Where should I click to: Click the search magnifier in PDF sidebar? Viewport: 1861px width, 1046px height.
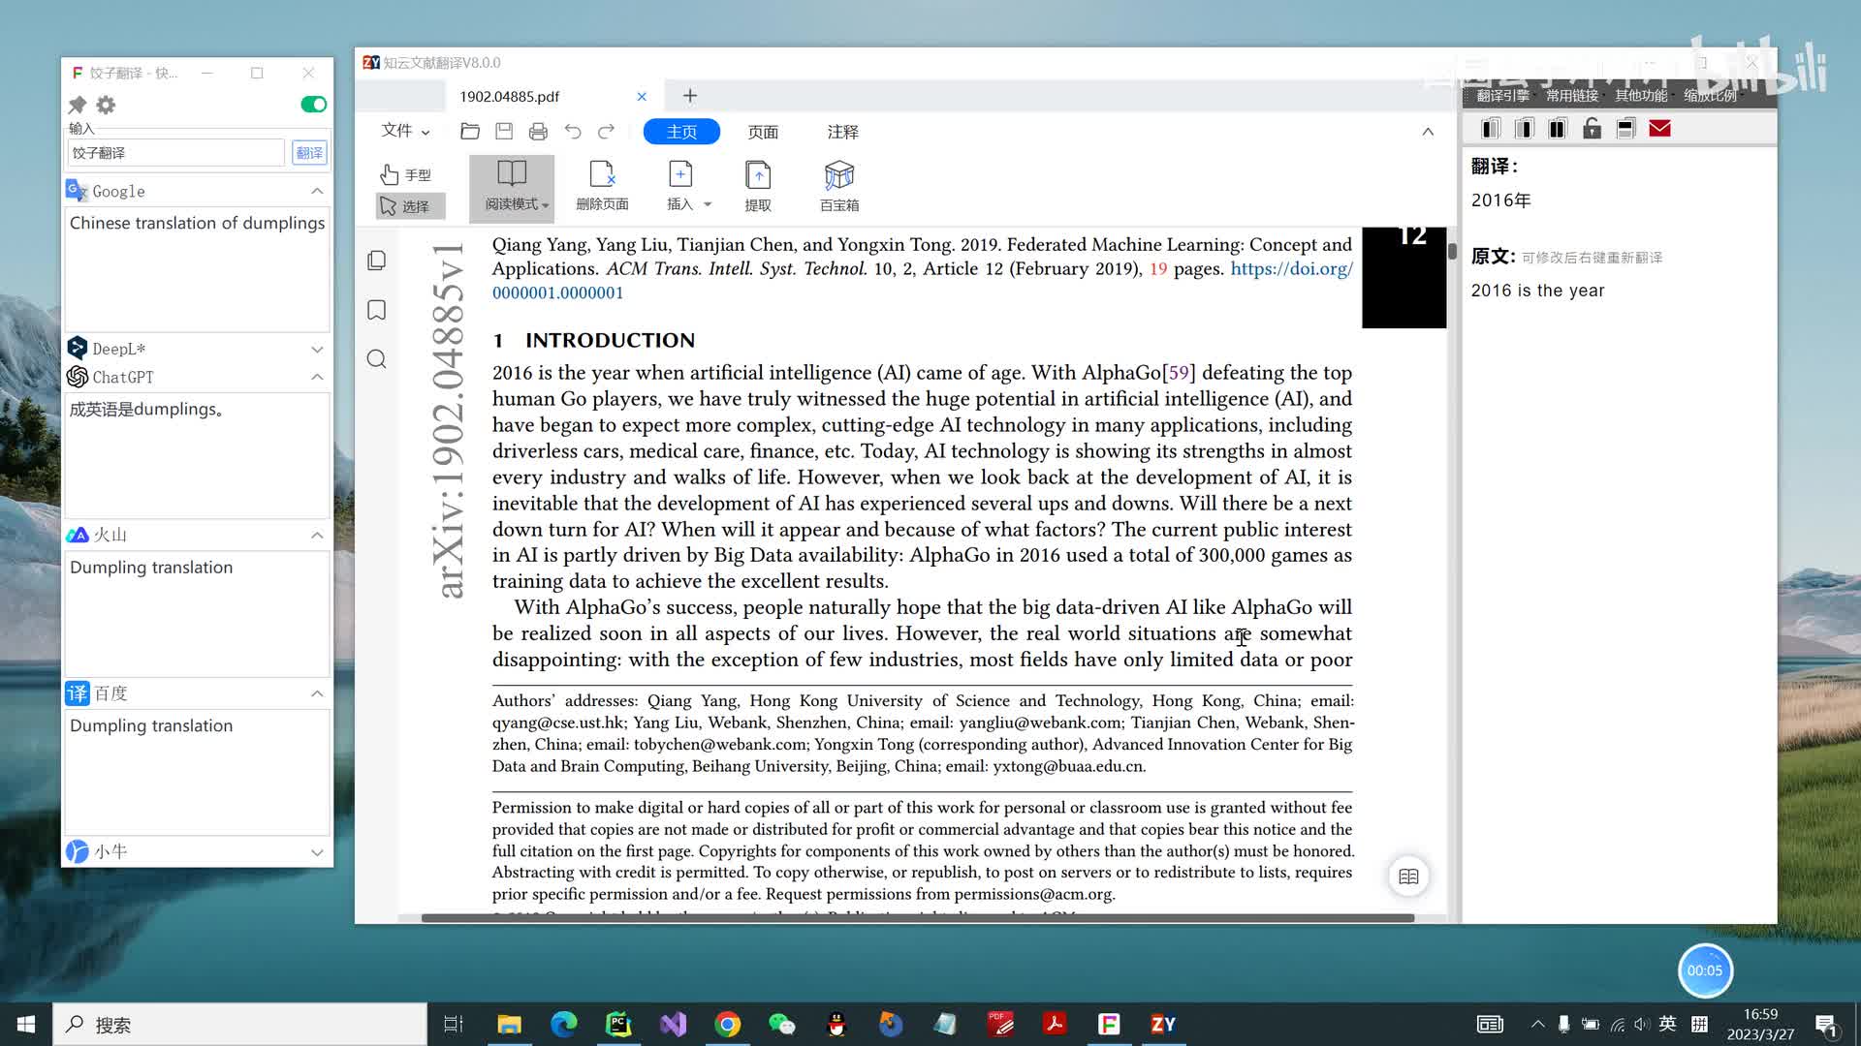[377, 359]
